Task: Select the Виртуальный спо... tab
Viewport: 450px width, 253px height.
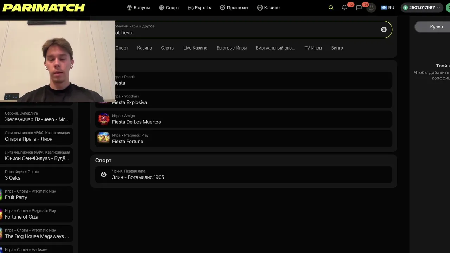Action: (x=276, y=48)
